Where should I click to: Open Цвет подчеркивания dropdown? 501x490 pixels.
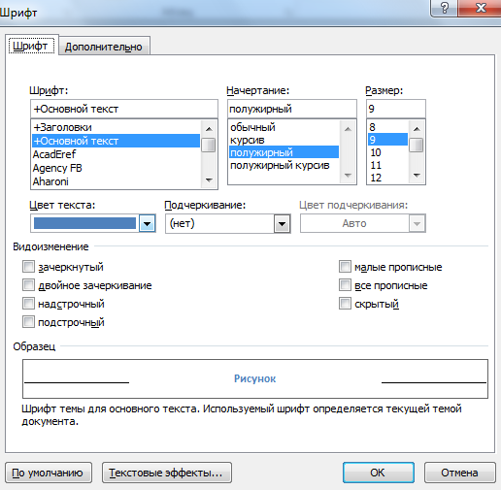coord(417,223)
